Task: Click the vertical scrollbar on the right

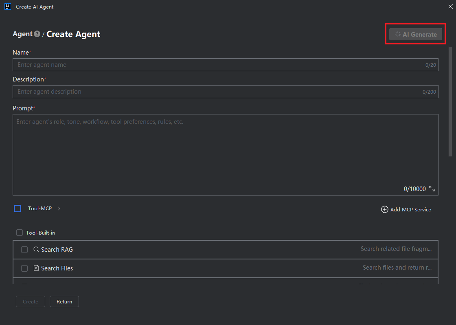Action: coord(450,102)
